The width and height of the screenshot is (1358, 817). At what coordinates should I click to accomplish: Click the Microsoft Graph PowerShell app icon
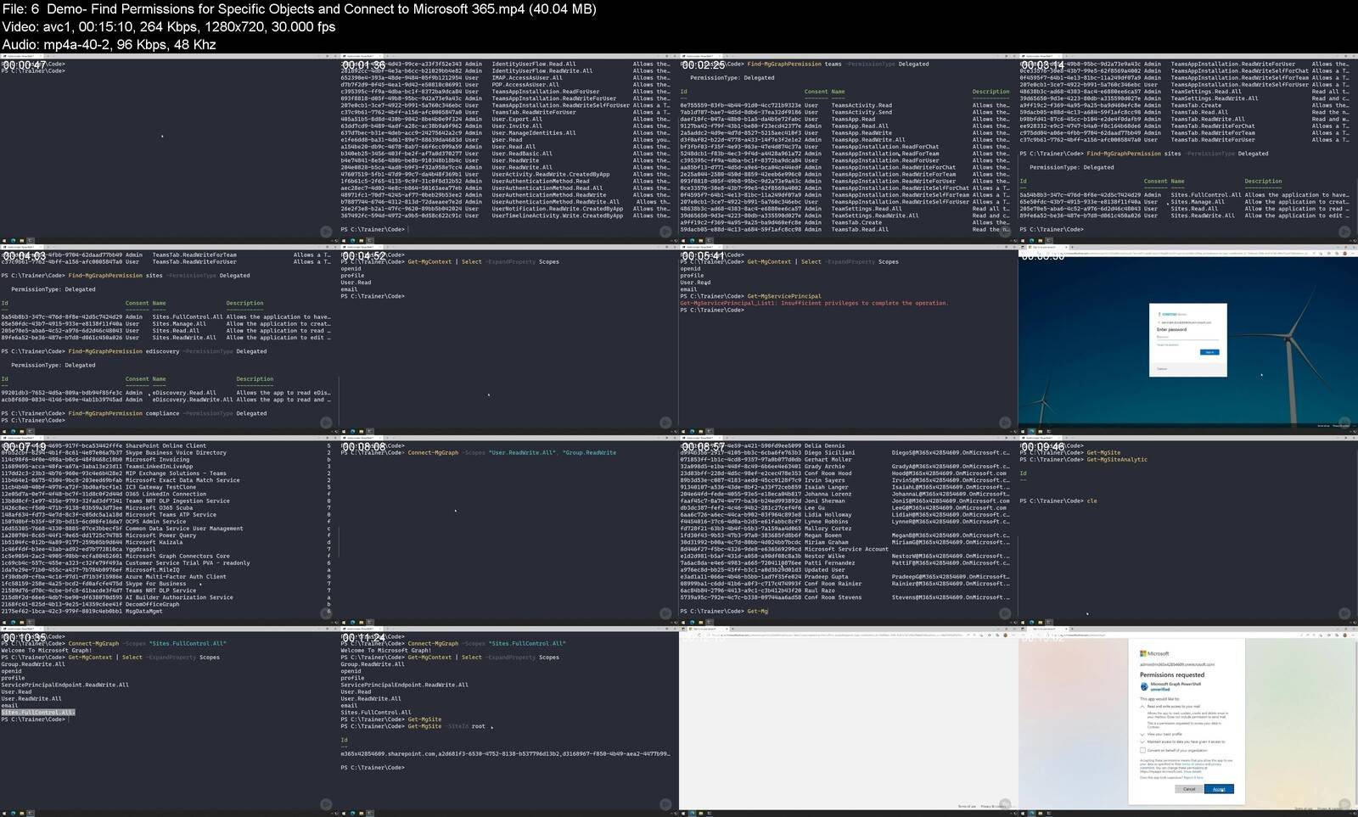tap(1144, 686)
